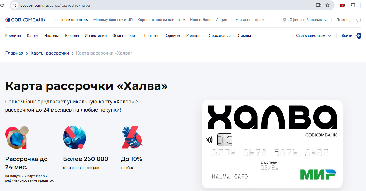Viewport: 366px width, 191px height.
Task: Click the install app icon in address bar
Action: pos(318,5)
